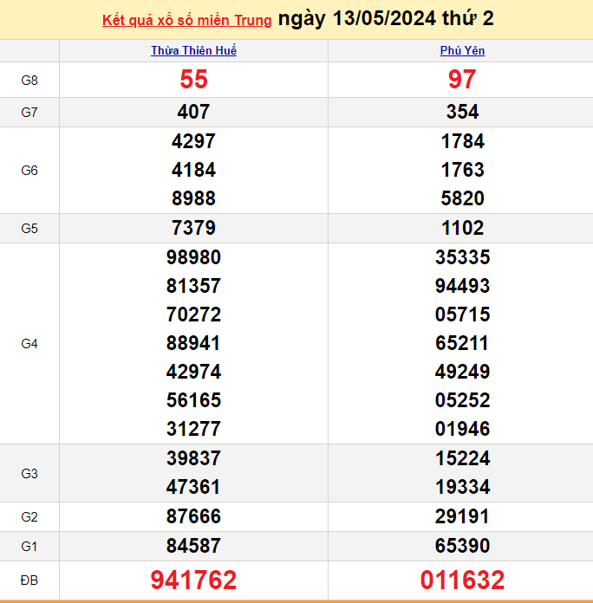593x603 pixels.
Task: Select G2 number 87666
Action: tap(193, 516)
